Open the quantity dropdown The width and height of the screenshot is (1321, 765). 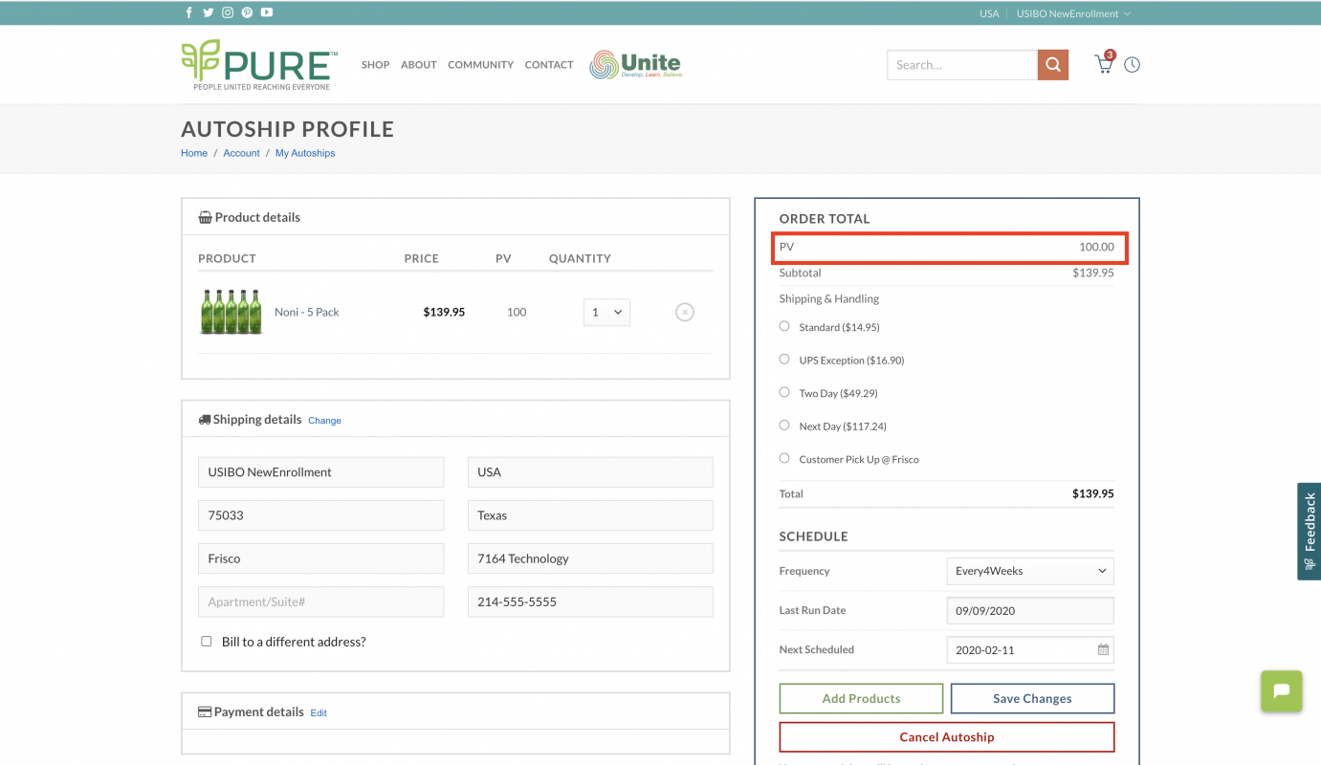click(x=606, y=312)
